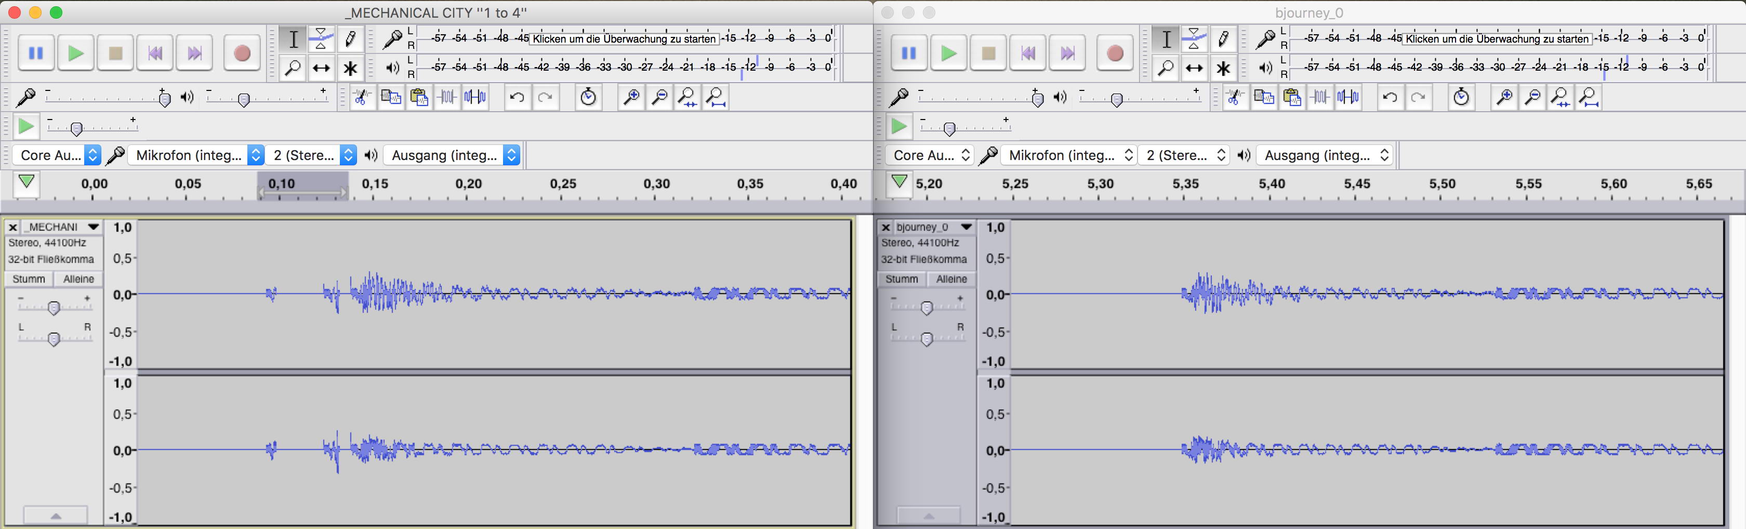Screen dimensions: 1746x529
Task: Click the Record button in left window
Action: pyautogui.click(x=241, y=54)
